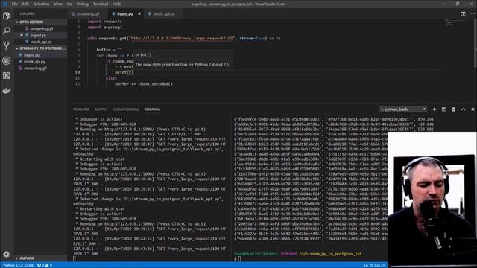Switch to the Debug Console panel tab

click(x=126, y=109)
